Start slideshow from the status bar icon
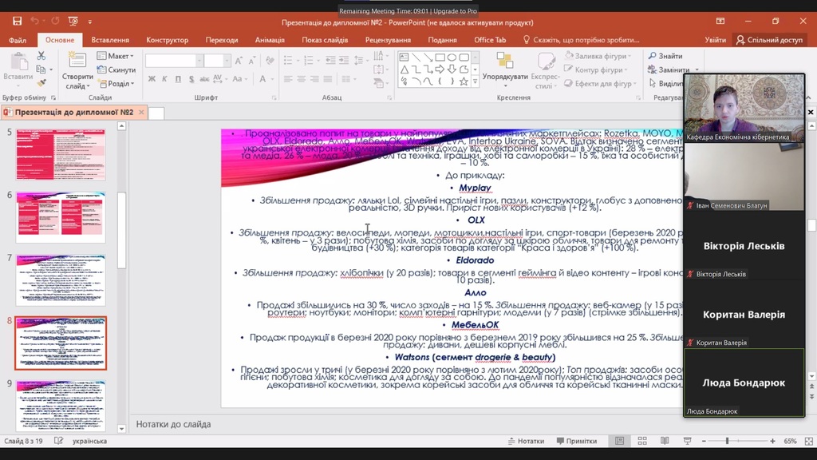Image resolution: width=817 pixels, height=460 pixels. (687, 441)
